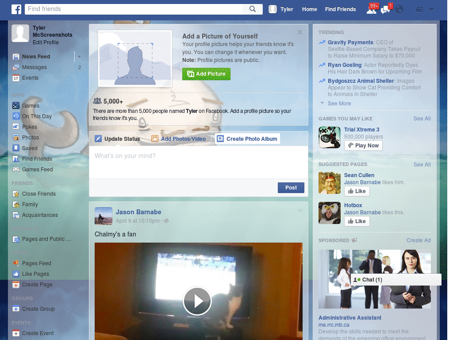Open Jason Barnabe post options chevron
Image resolution: width=453 pixels, height=340 pixels.
(300, 210)
